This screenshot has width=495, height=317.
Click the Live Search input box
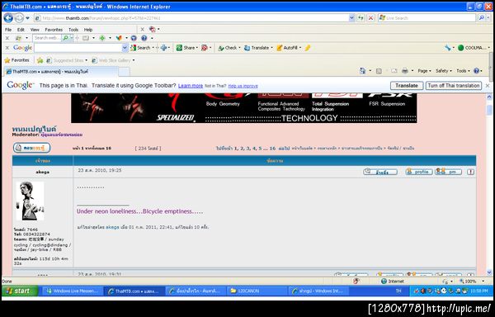click(427, 18)
